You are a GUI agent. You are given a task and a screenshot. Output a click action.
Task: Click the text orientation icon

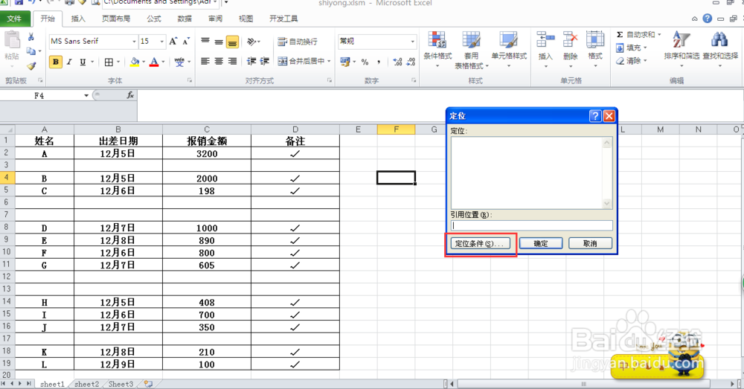pyautogui.click(x=252, y=42)
